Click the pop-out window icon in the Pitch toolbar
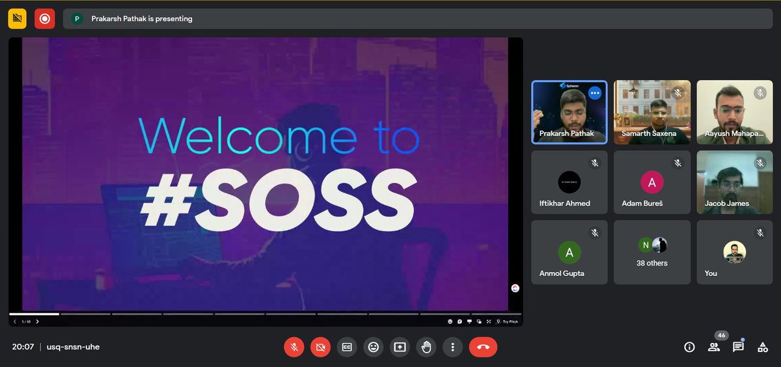Image resolution: width=781 pixels, height=367 pixels. 479,321
